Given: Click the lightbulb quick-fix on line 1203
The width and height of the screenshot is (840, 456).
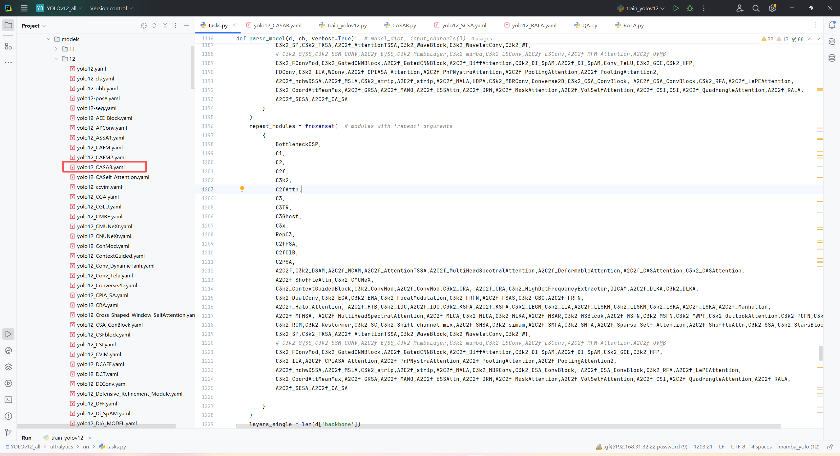Looking at the screenshot, I should pyautogui.click(x=242, y=189).
